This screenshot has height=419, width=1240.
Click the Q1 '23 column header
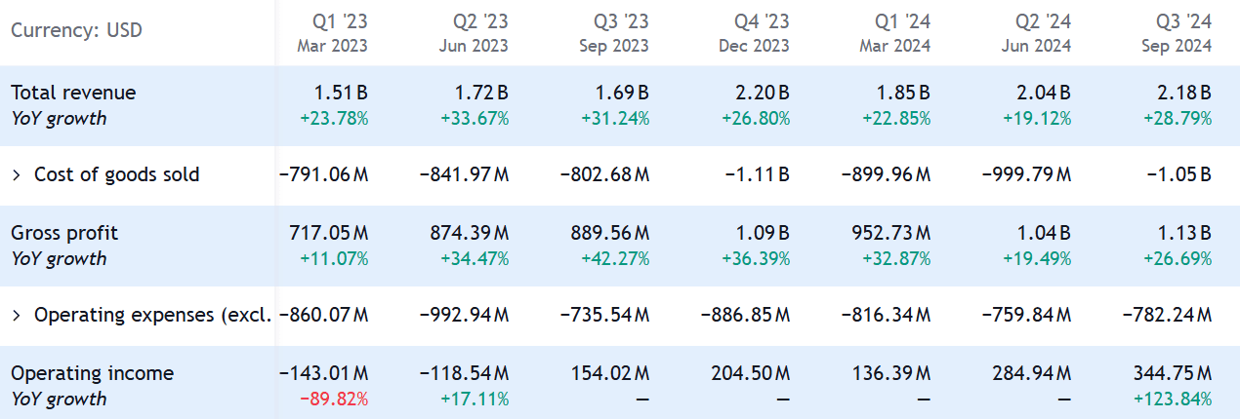(x=334, y=32)
